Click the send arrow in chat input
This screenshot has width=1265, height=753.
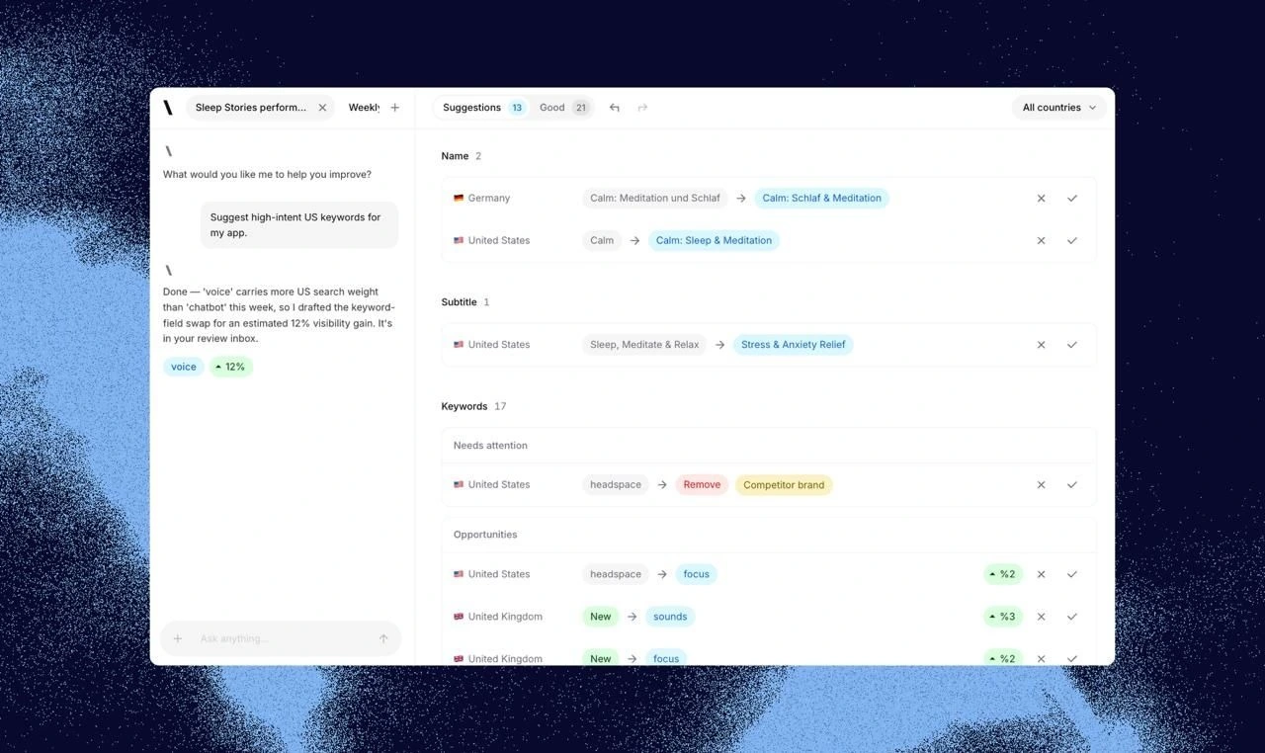(383, 638)
